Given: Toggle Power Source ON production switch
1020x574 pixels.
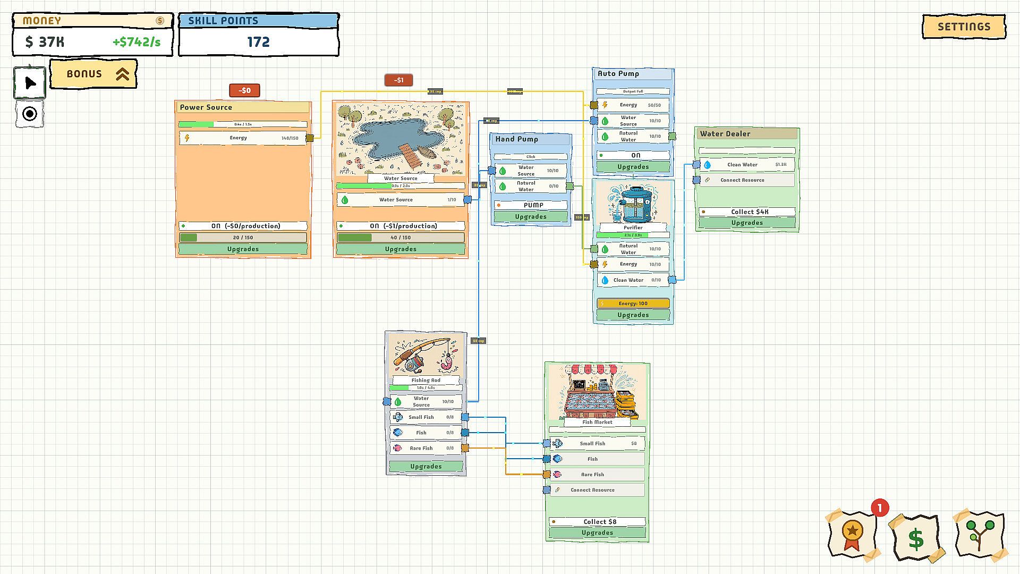Looking at the screenshot, I should tap(243, 226).
